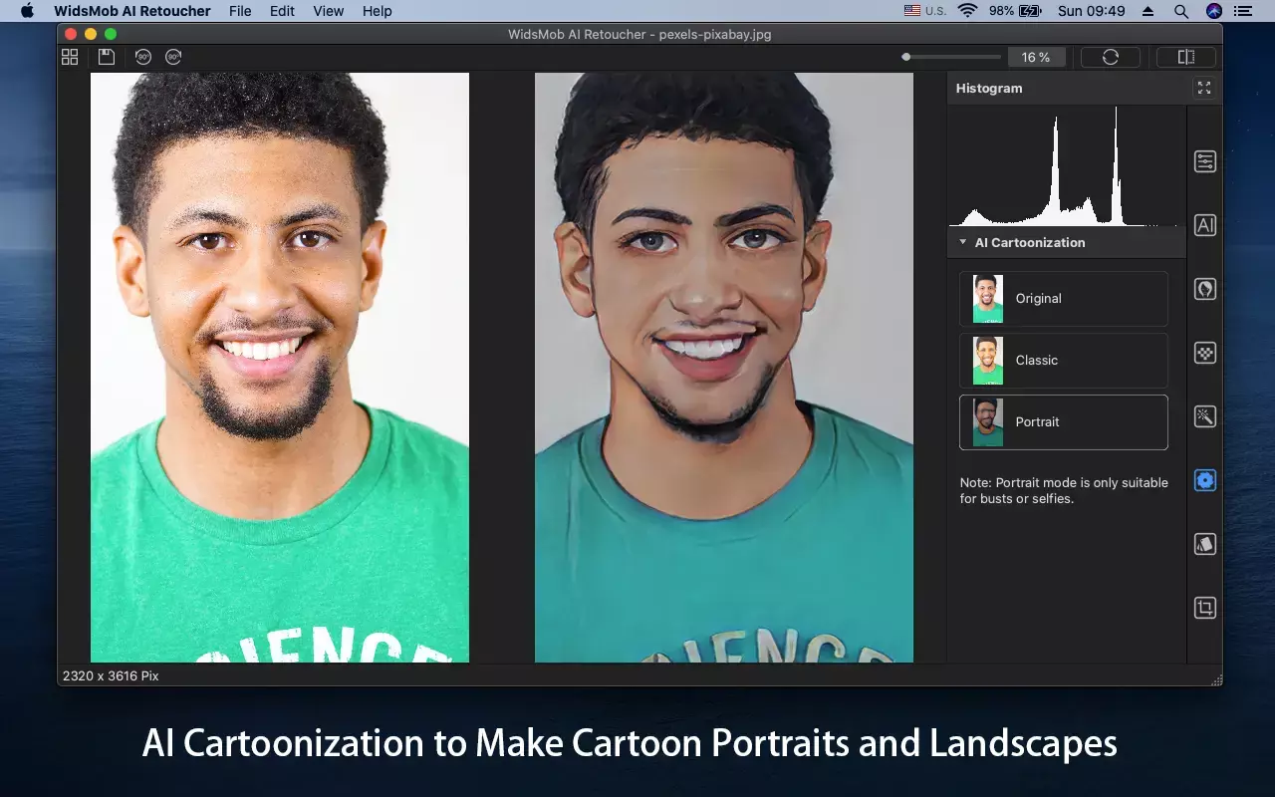Toggle the before/after split view
The image size is (1275, 797).
tap(1185, 58)
